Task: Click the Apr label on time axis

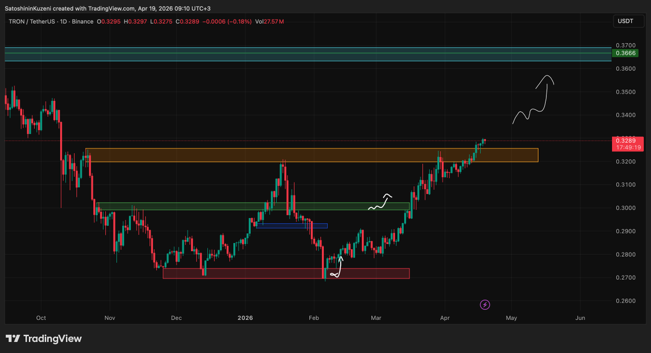Action: (x=445, y=318)
